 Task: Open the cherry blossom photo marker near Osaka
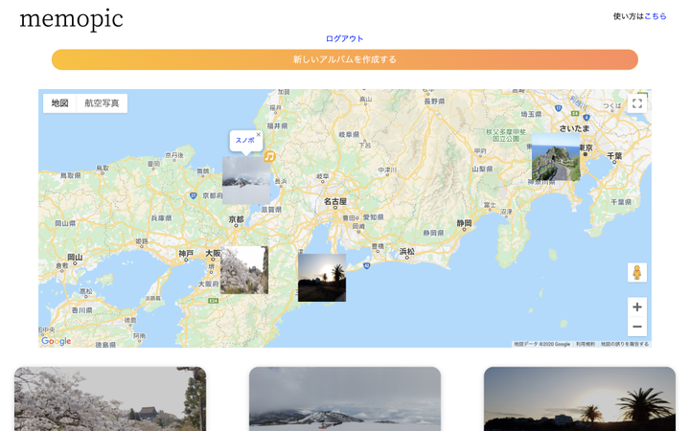point(244,269)
